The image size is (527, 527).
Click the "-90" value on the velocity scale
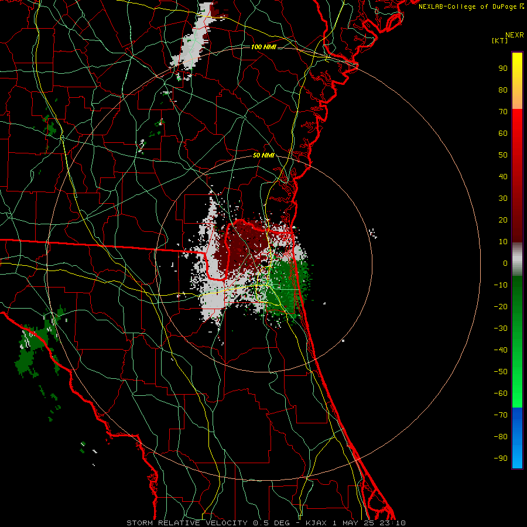click(501, 458)
